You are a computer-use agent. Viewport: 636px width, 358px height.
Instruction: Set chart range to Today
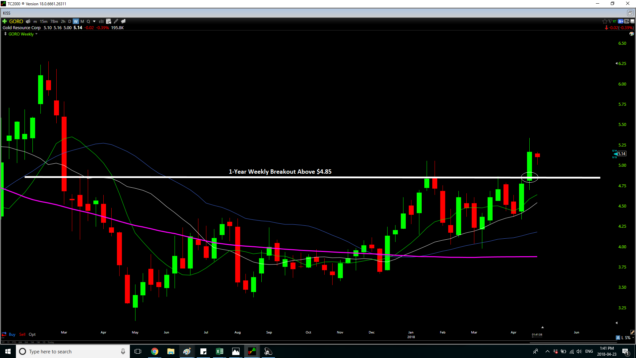(51, 342)
